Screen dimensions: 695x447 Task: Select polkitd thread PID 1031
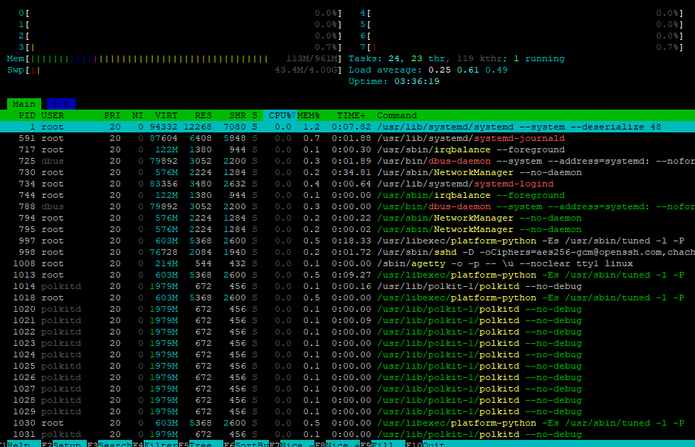point(347,435)
